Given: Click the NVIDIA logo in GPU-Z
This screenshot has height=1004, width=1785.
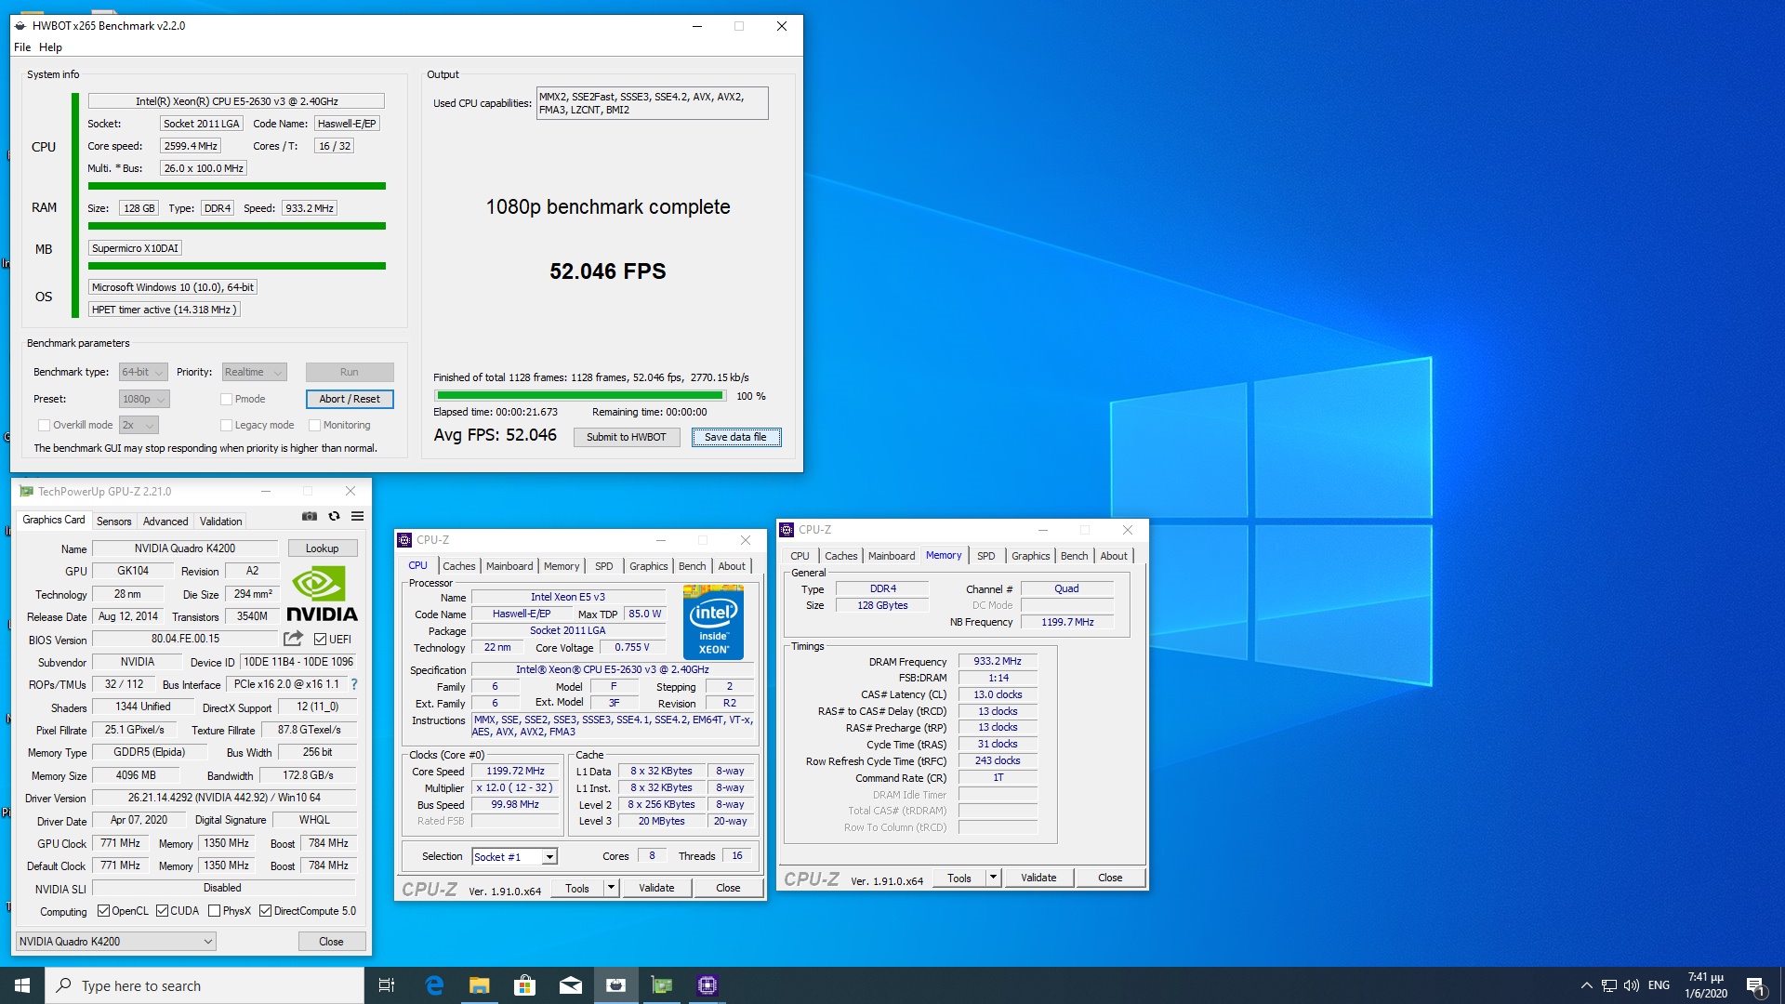Looking at the screenshot, I should point(322,594).
